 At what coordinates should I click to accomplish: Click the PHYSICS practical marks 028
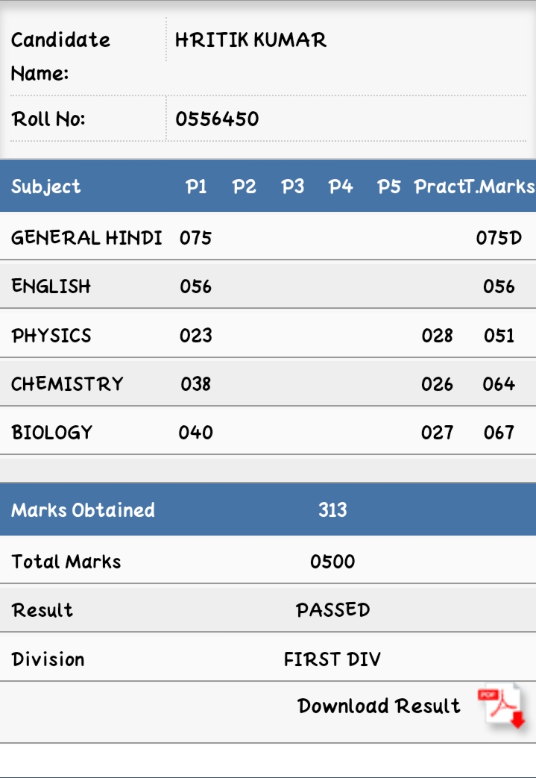tap(437, 336)
